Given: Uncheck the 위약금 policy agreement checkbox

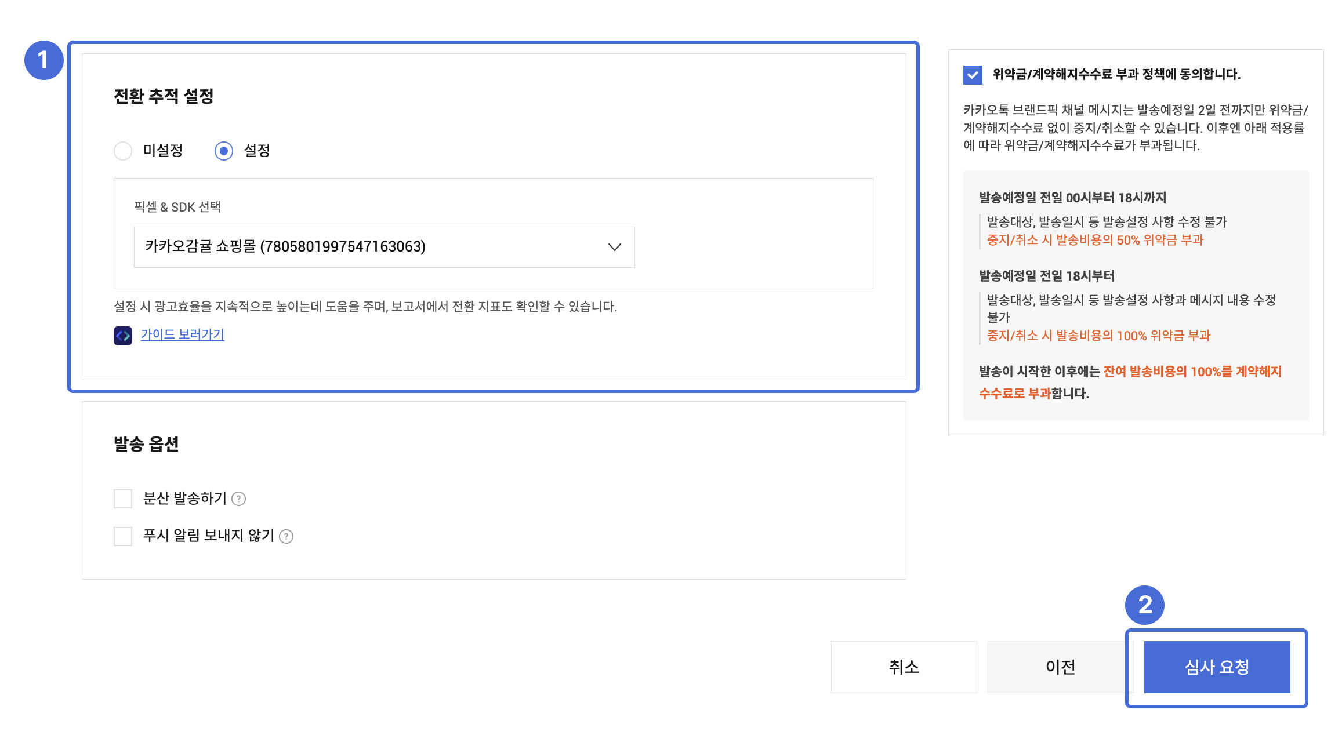Looking at the screenshot, I should (x=973, y=75).
